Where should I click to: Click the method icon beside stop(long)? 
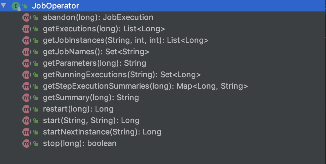coord(27,143)
